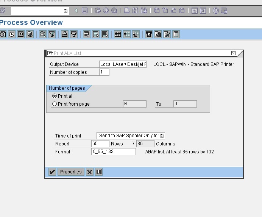
Task: Go to Next Page icon
Action: tap(173, 11)
